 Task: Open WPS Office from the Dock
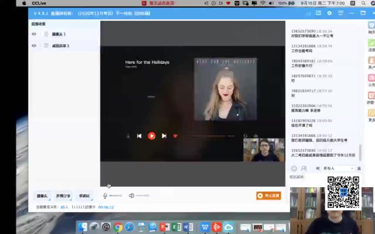[x=205, y=227]
